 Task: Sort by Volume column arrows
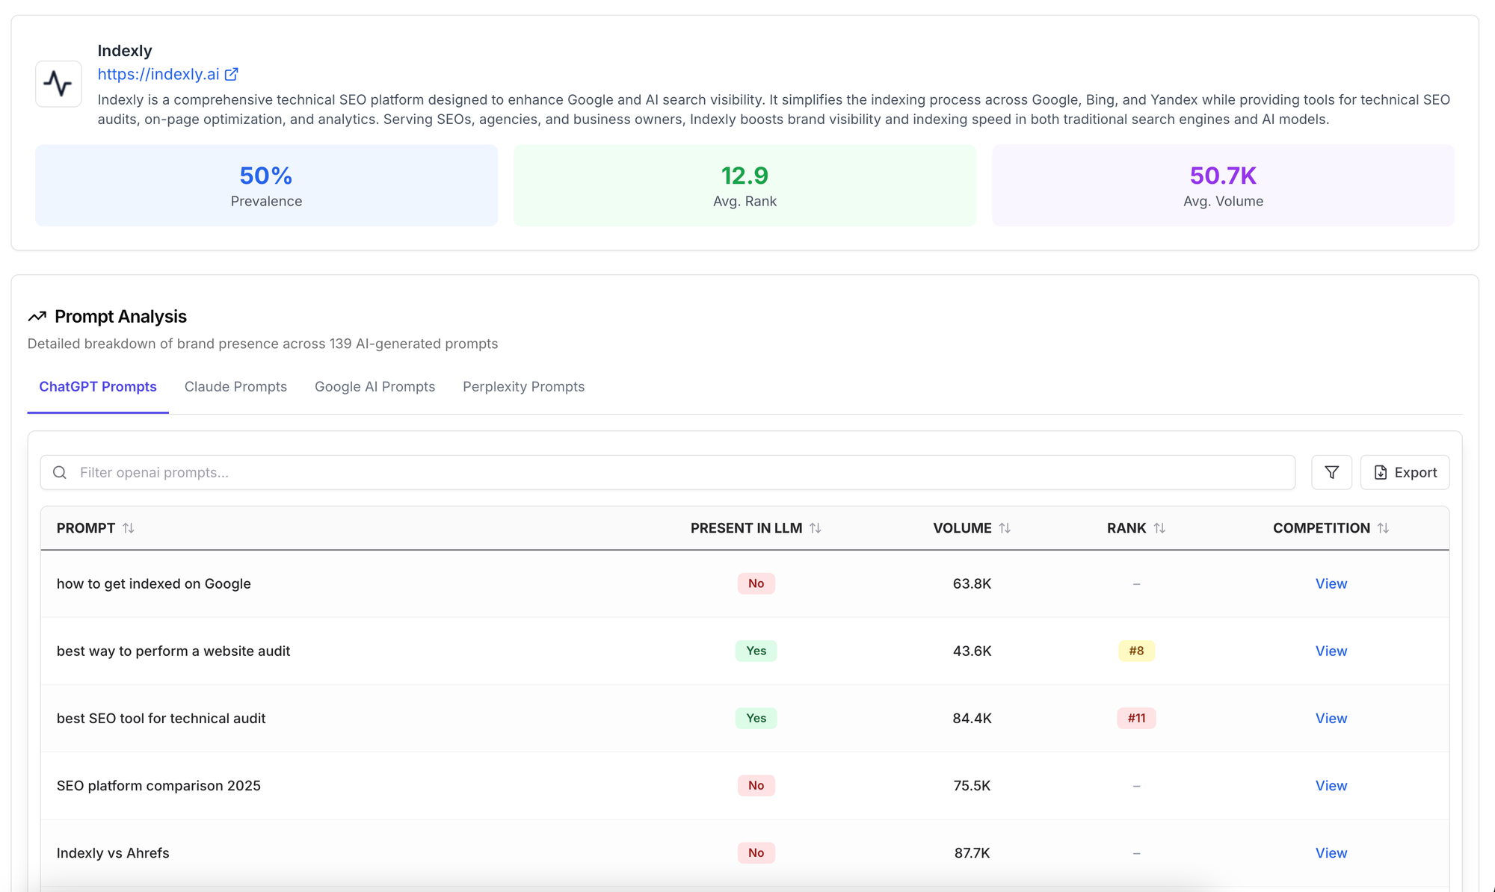(x=1005, y=528)
